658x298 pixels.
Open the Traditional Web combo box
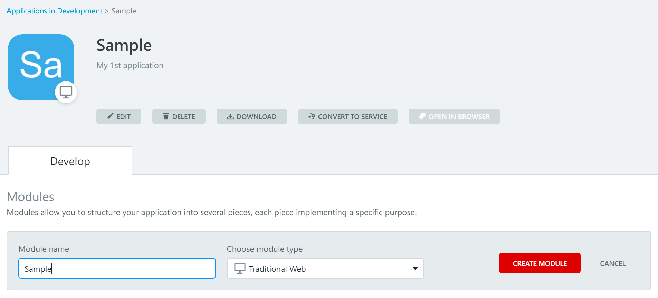click(x=325, y=268)
